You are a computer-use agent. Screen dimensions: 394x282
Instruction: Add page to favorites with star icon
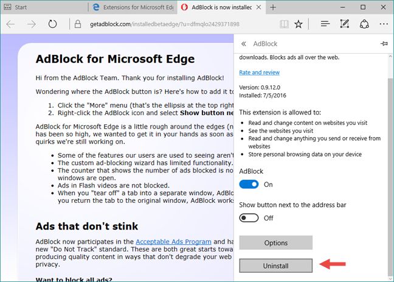pyautogui.click(x=299, y=24)
